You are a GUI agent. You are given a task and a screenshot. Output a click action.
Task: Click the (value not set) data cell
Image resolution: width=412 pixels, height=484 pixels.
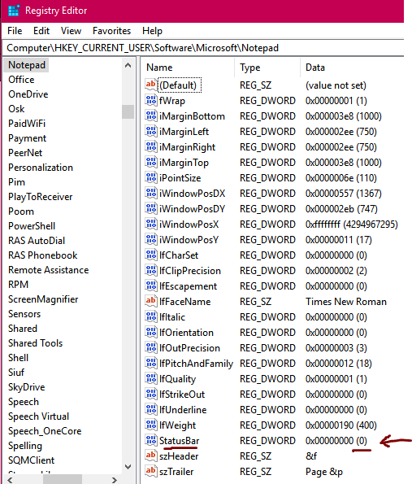coord(336,85)
